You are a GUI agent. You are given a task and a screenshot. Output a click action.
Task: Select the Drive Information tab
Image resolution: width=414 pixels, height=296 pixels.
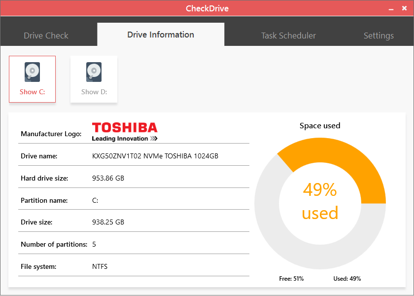tap(161, 35)
